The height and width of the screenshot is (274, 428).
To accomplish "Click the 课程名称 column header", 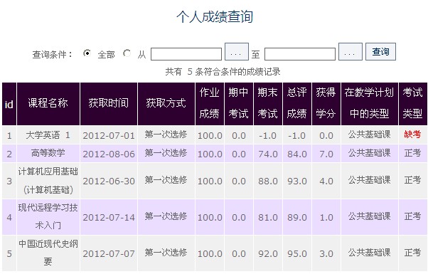I will [x=48, y=104].
